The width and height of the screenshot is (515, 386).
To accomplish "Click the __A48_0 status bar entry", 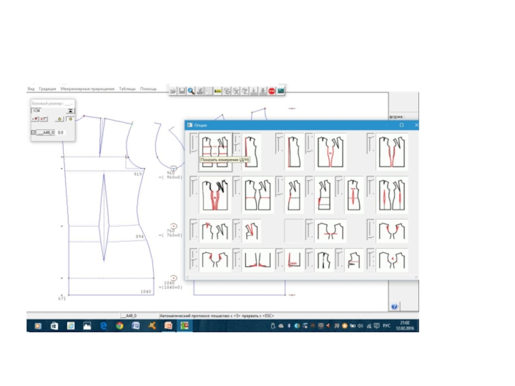I will pos(129,316).
